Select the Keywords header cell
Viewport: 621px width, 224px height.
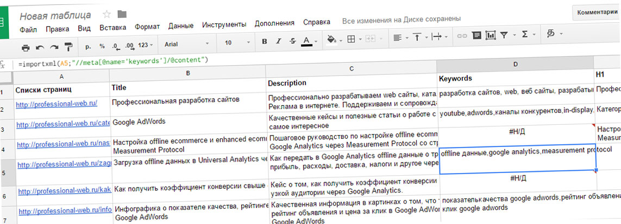(x=516, y=78)
